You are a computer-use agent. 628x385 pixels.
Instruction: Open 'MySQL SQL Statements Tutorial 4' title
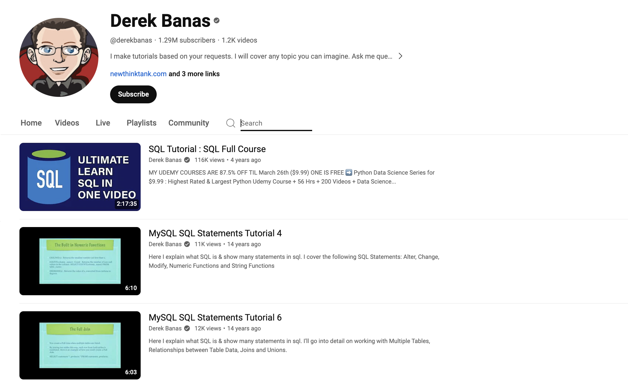tap(215, 233)
